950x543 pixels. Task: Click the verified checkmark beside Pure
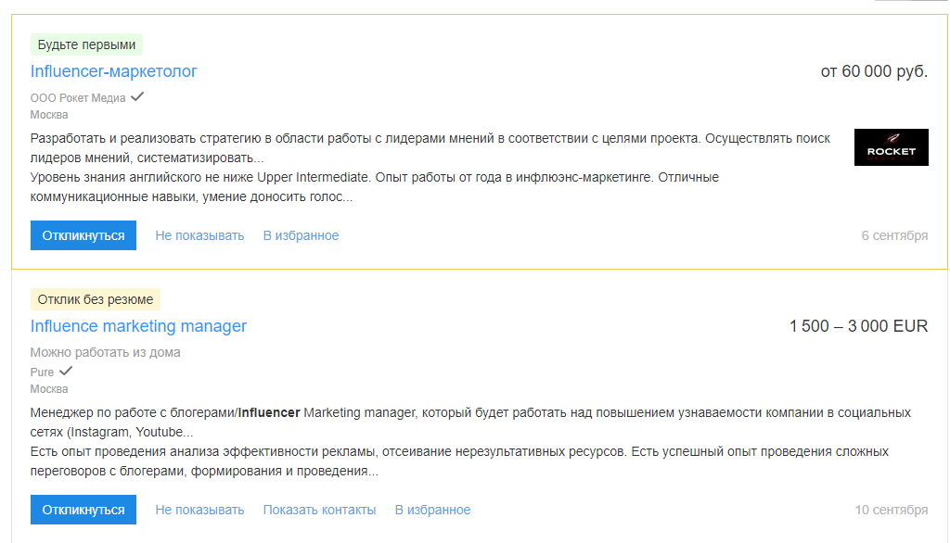(66, 371)
